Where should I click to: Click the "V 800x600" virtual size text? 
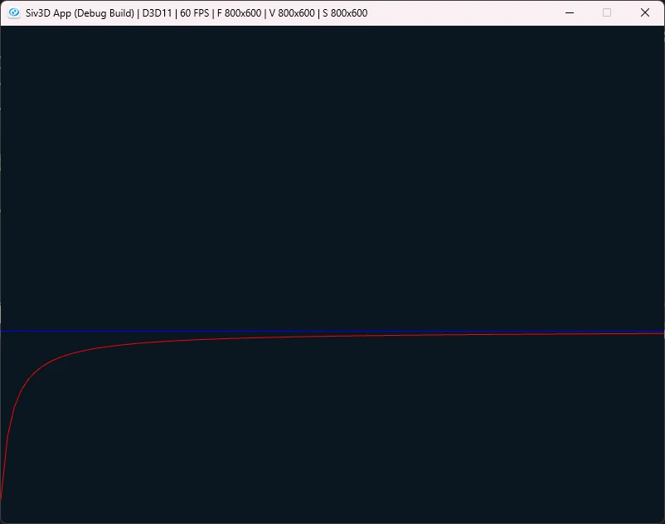click(x=292, y=13)
